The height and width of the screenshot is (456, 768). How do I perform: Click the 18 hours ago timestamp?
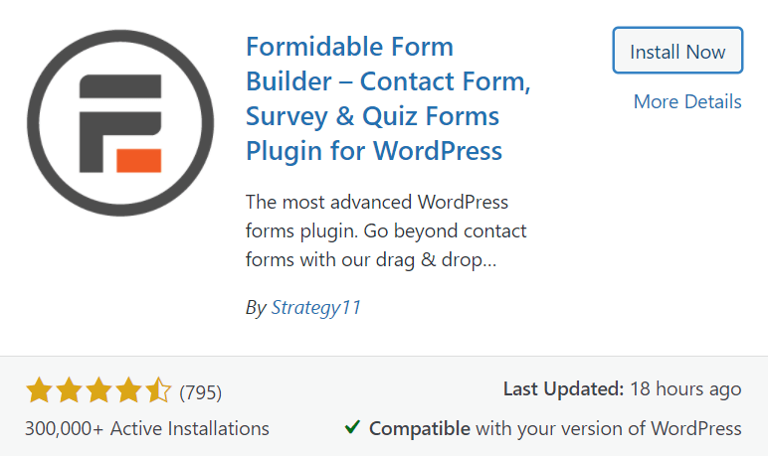tap(685, 389)
